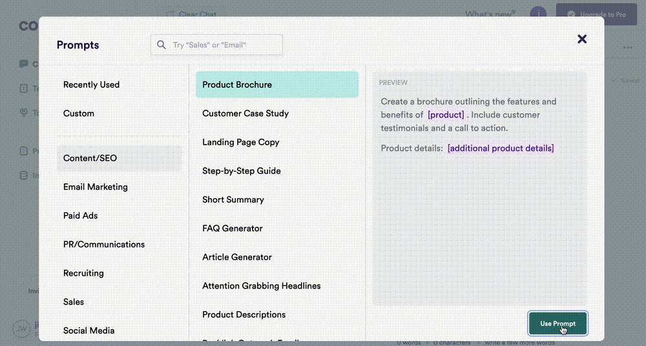This screenshot has height=346, width=646.
Task: Open the three-dots menu behind the dialog
Action: tap(627, 47)
